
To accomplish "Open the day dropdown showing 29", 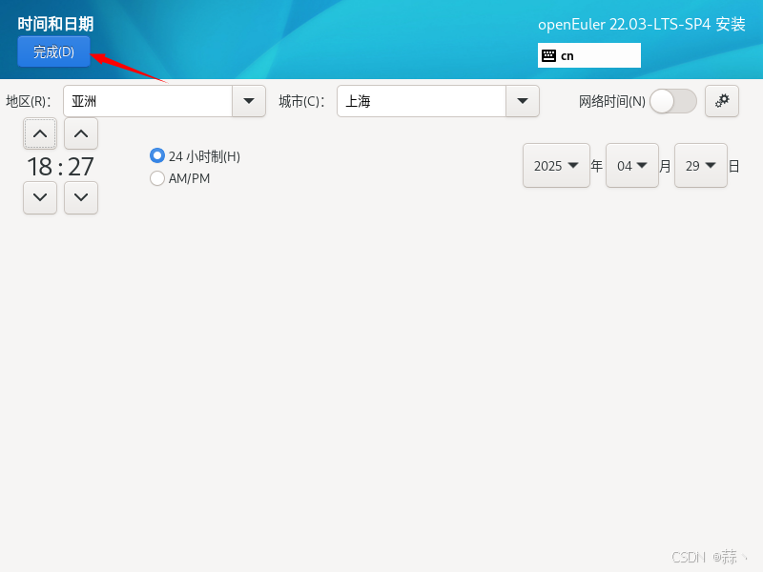I will [x=701, y=165].
